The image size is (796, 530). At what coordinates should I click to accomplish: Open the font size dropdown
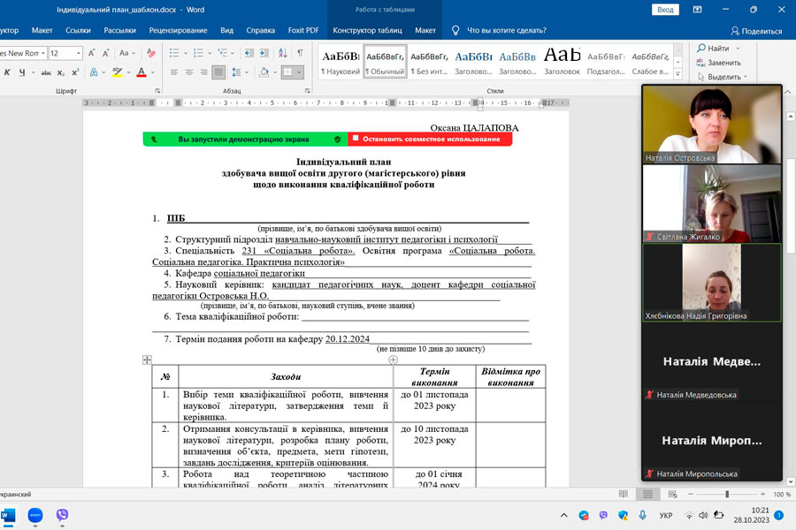tap(79, 53)
